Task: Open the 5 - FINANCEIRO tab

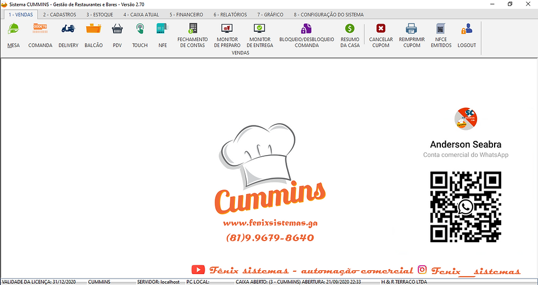Action: pos(186,14)
